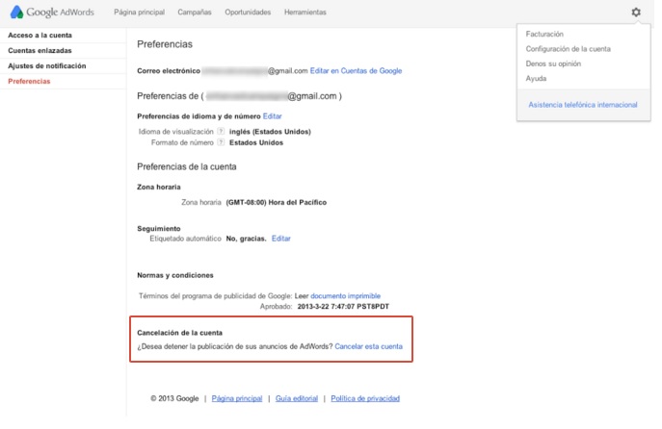Viewport: 662px width, 429px height.
Task: Click the Preferencias de la cuenta heading
Action: tap(187, 166)
